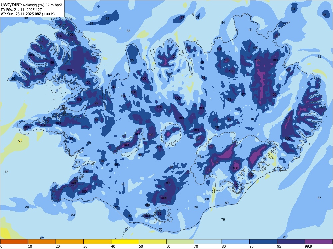The width and height of the screenshot is (333, 249).
Task: Click the 80–90 medium blue legend swatch
Action: [236, 242]
